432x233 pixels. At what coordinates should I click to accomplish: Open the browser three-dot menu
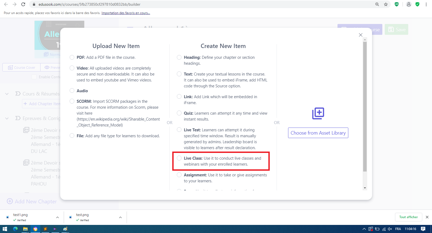tap(426, 4)
